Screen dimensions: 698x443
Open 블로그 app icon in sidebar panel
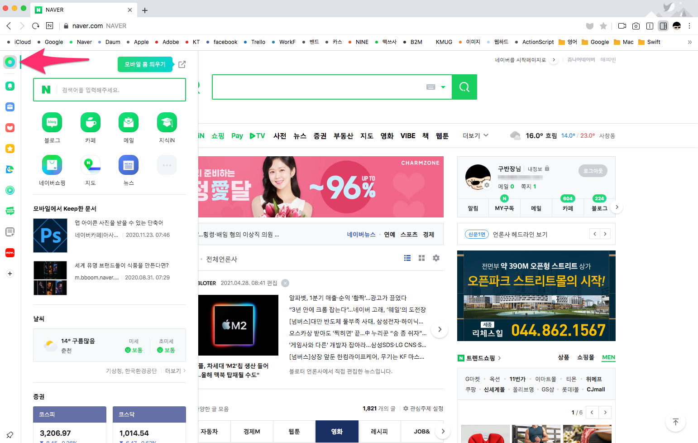click(x=52, y=122)
